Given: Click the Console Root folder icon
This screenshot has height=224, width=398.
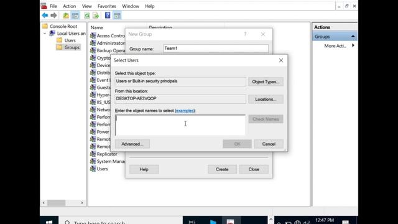Looking at the screenshot, I should (x=45, y=26).
